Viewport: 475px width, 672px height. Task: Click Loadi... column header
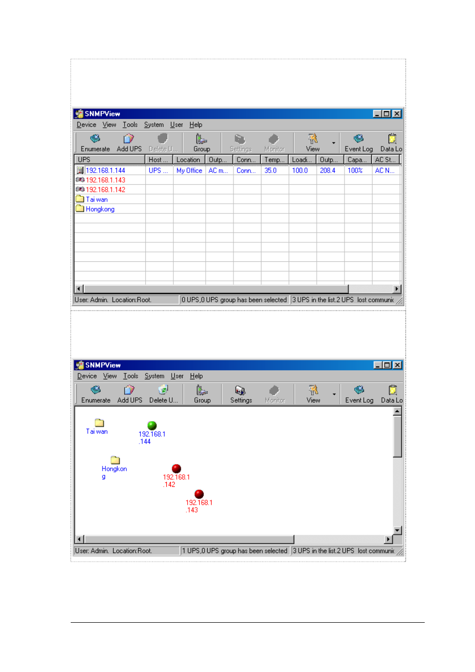302,160
